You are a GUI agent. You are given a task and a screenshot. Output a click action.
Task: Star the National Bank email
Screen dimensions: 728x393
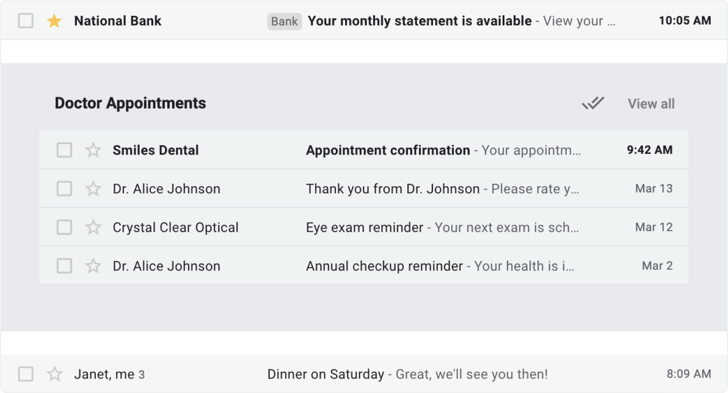tap(54, 20)
